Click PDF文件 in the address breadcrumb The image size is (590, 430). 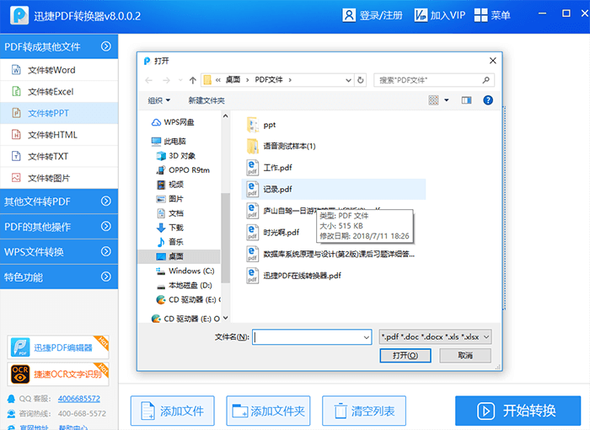(x=269, y=79)
